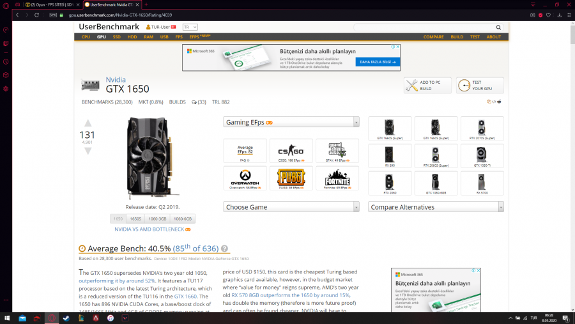Open the HDD menu item
This screenshot has width=575, height=324.
[x=132, y=37]
